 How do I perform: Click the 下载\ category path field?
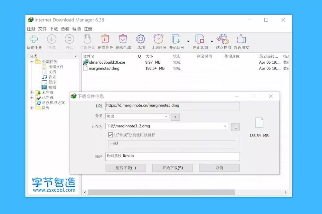tap(172, 144)
